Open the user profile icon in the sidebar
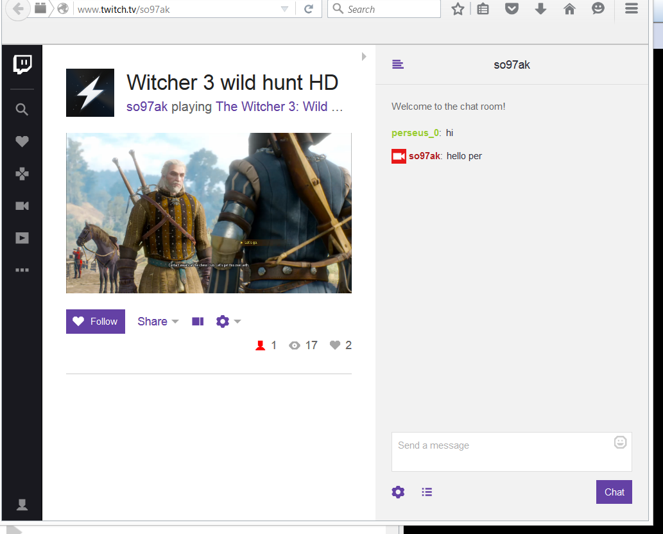 tap(22, 504)
